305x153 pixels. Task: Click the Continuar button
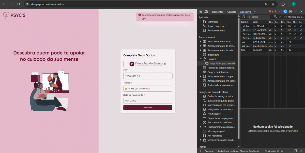(148, 108)
